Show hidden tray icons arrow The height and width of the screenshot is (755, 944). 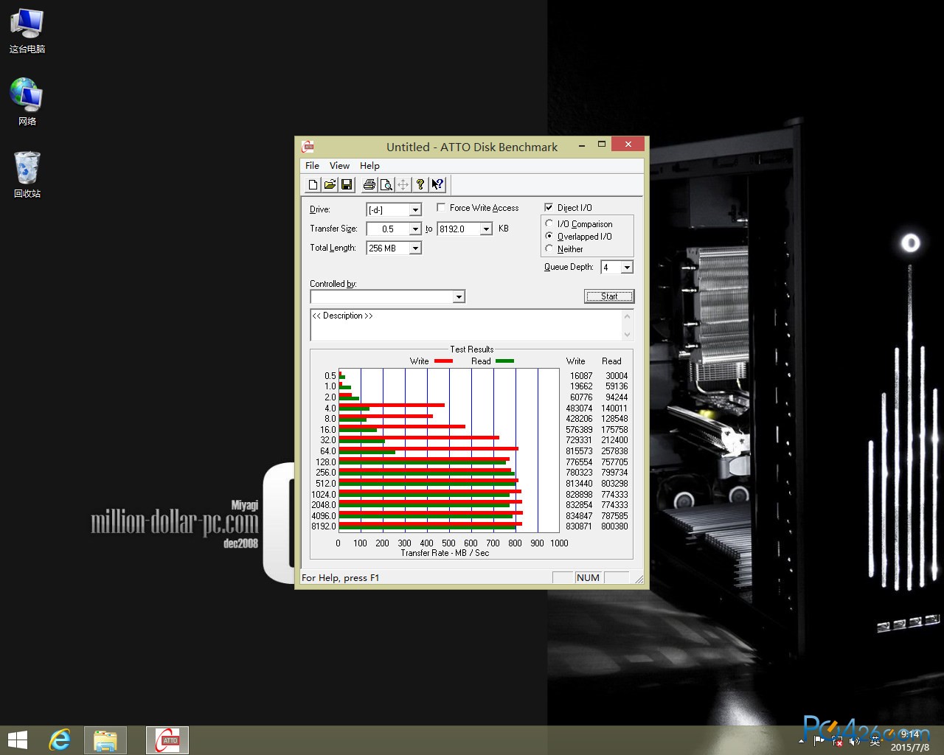[802, 740]
